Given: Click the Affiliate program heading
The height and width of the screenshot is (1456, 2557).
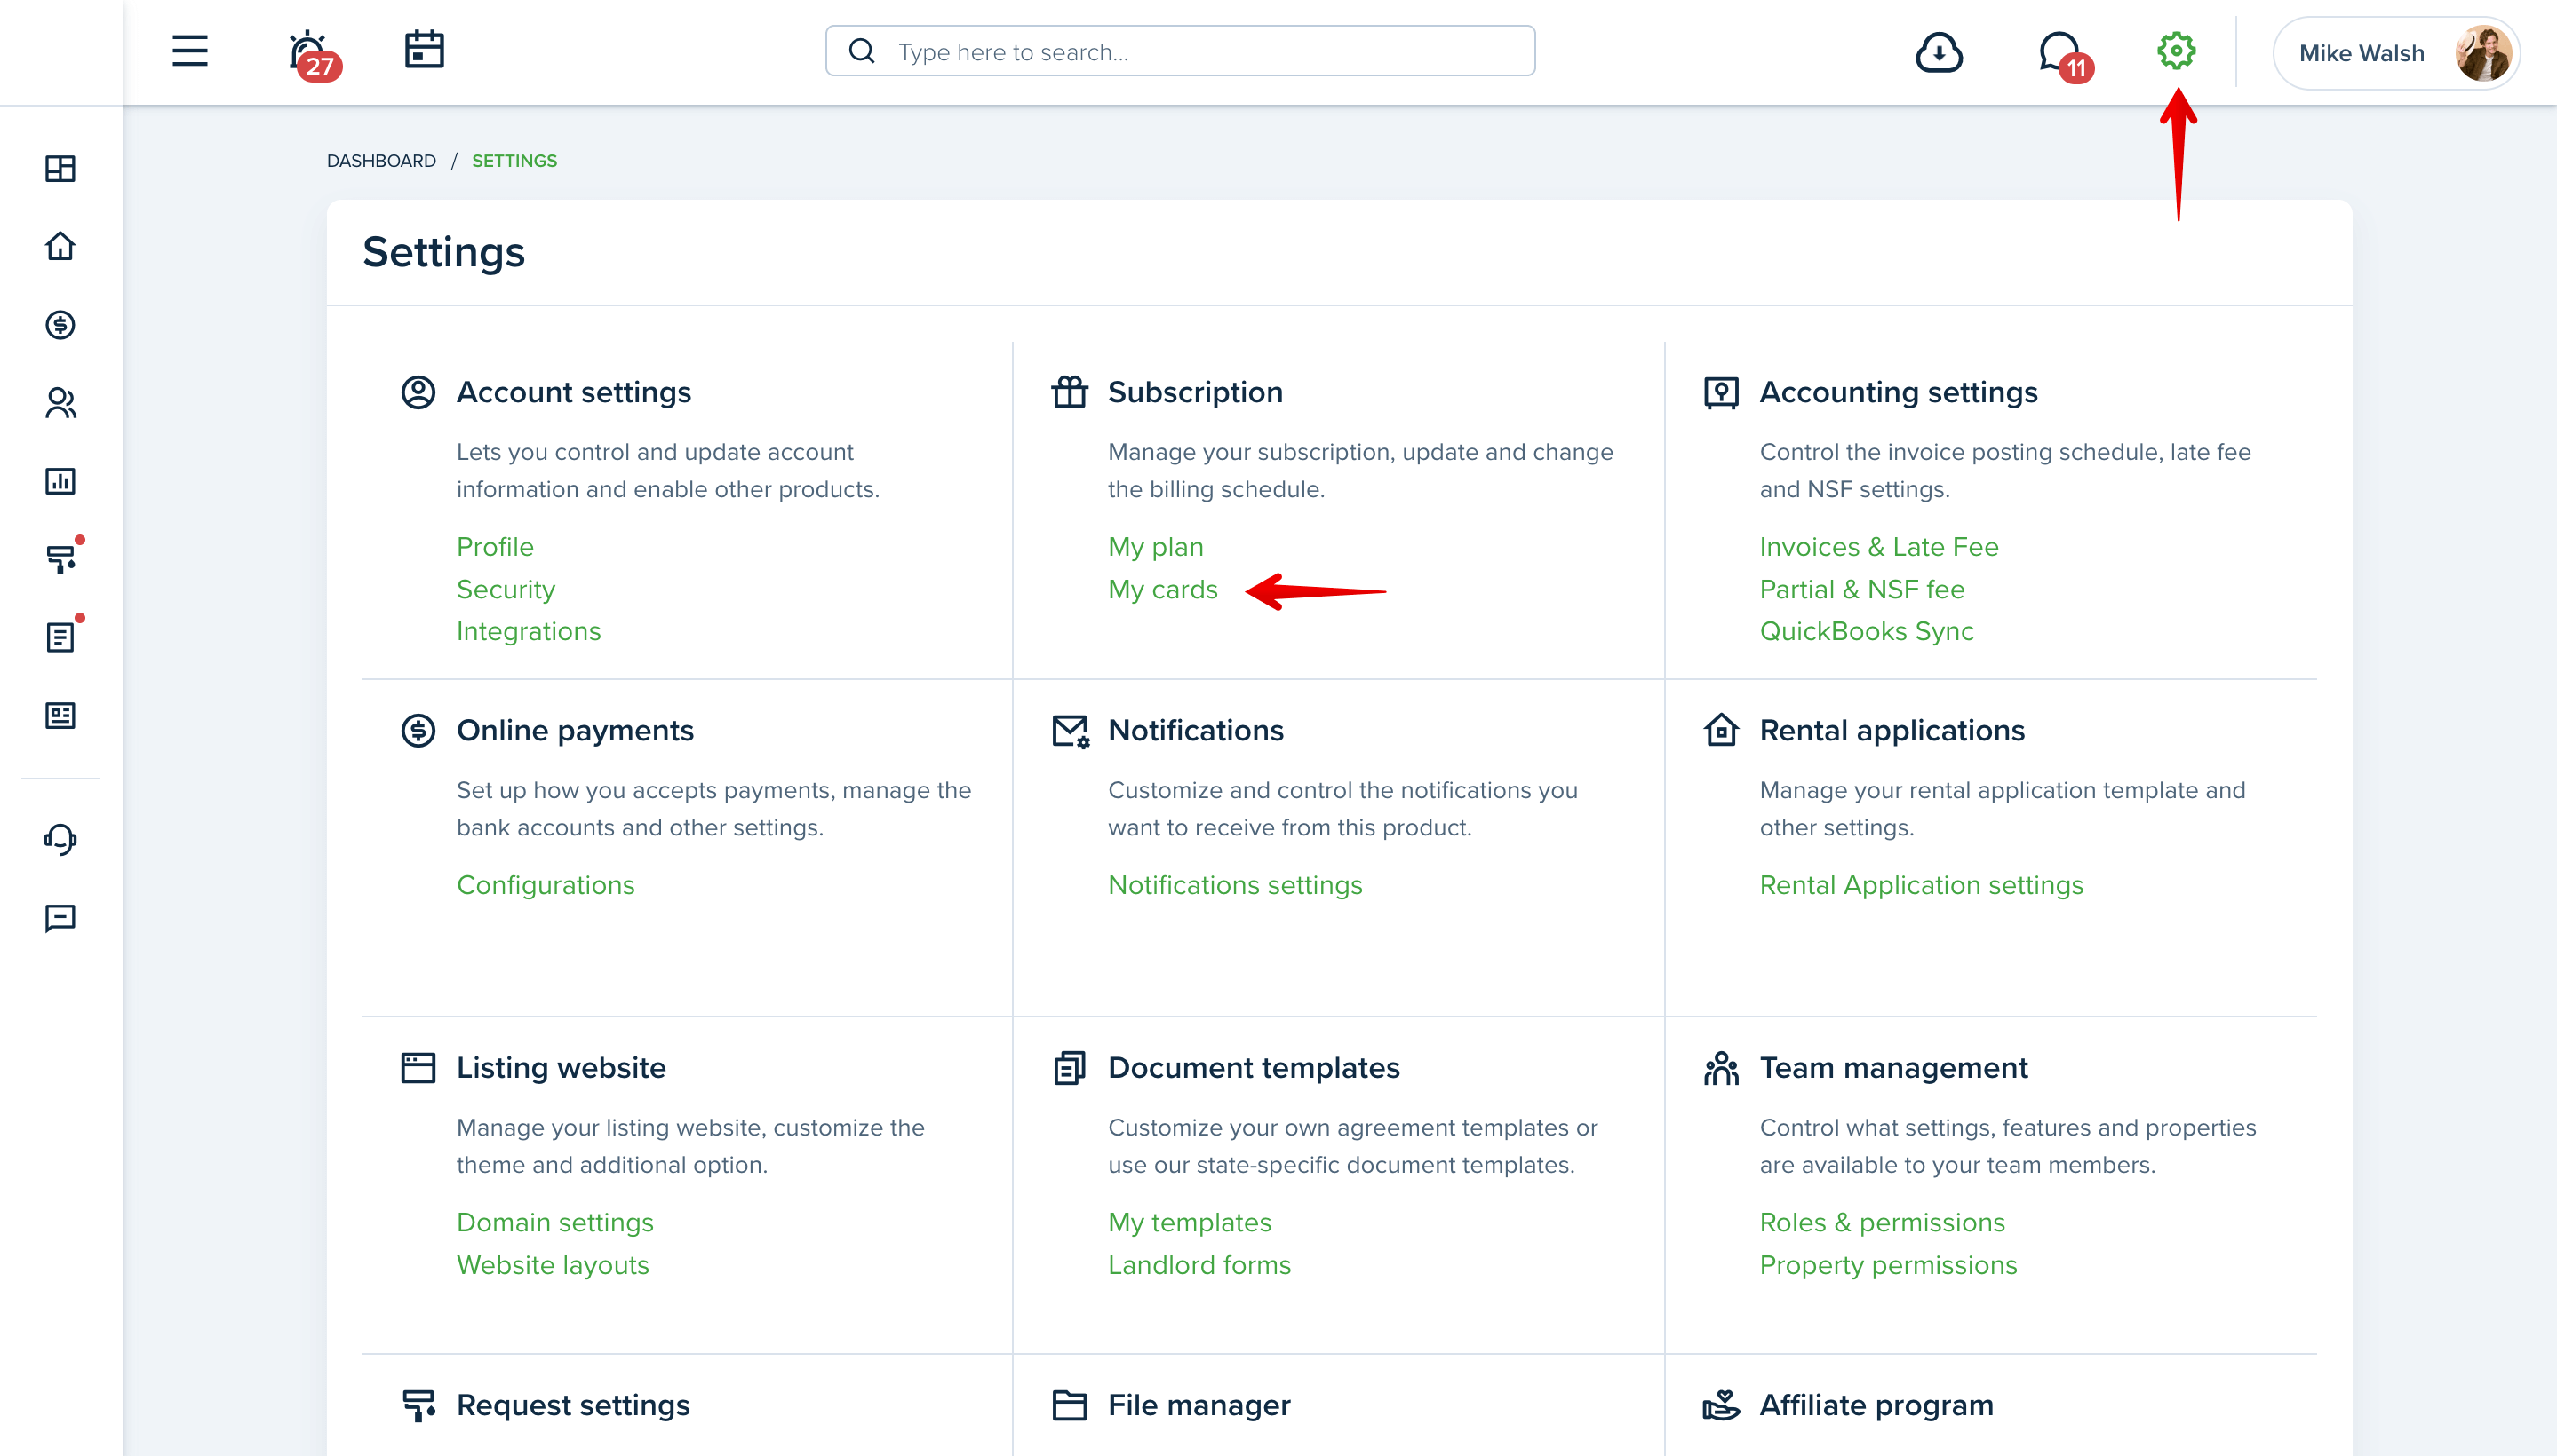Looking at the screenshot, I should point(1876,1406).
